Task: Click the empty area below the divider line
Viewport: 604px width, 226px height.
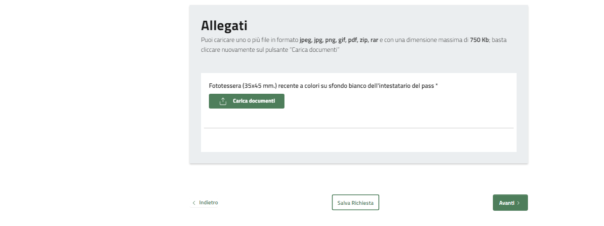Action: tap(359, 140)
